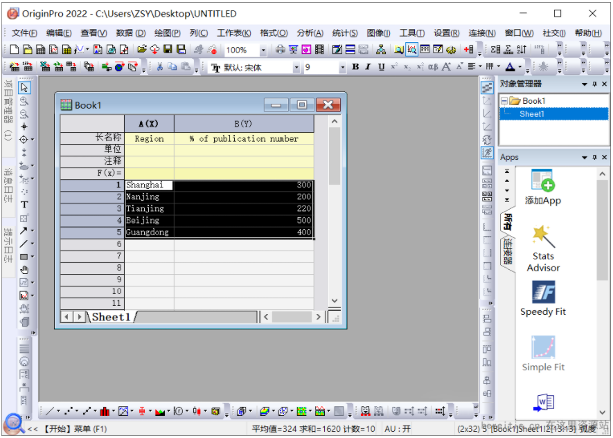Open the 统计(S) menu
Image resolution: width=613 pixels, height=438 pixels.
(x=345, y=33)
